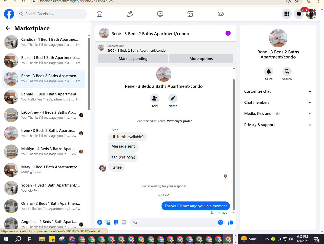The width and height of the screenshot is (324, 244).
Task: Add people to the chat
Action: 155,98
